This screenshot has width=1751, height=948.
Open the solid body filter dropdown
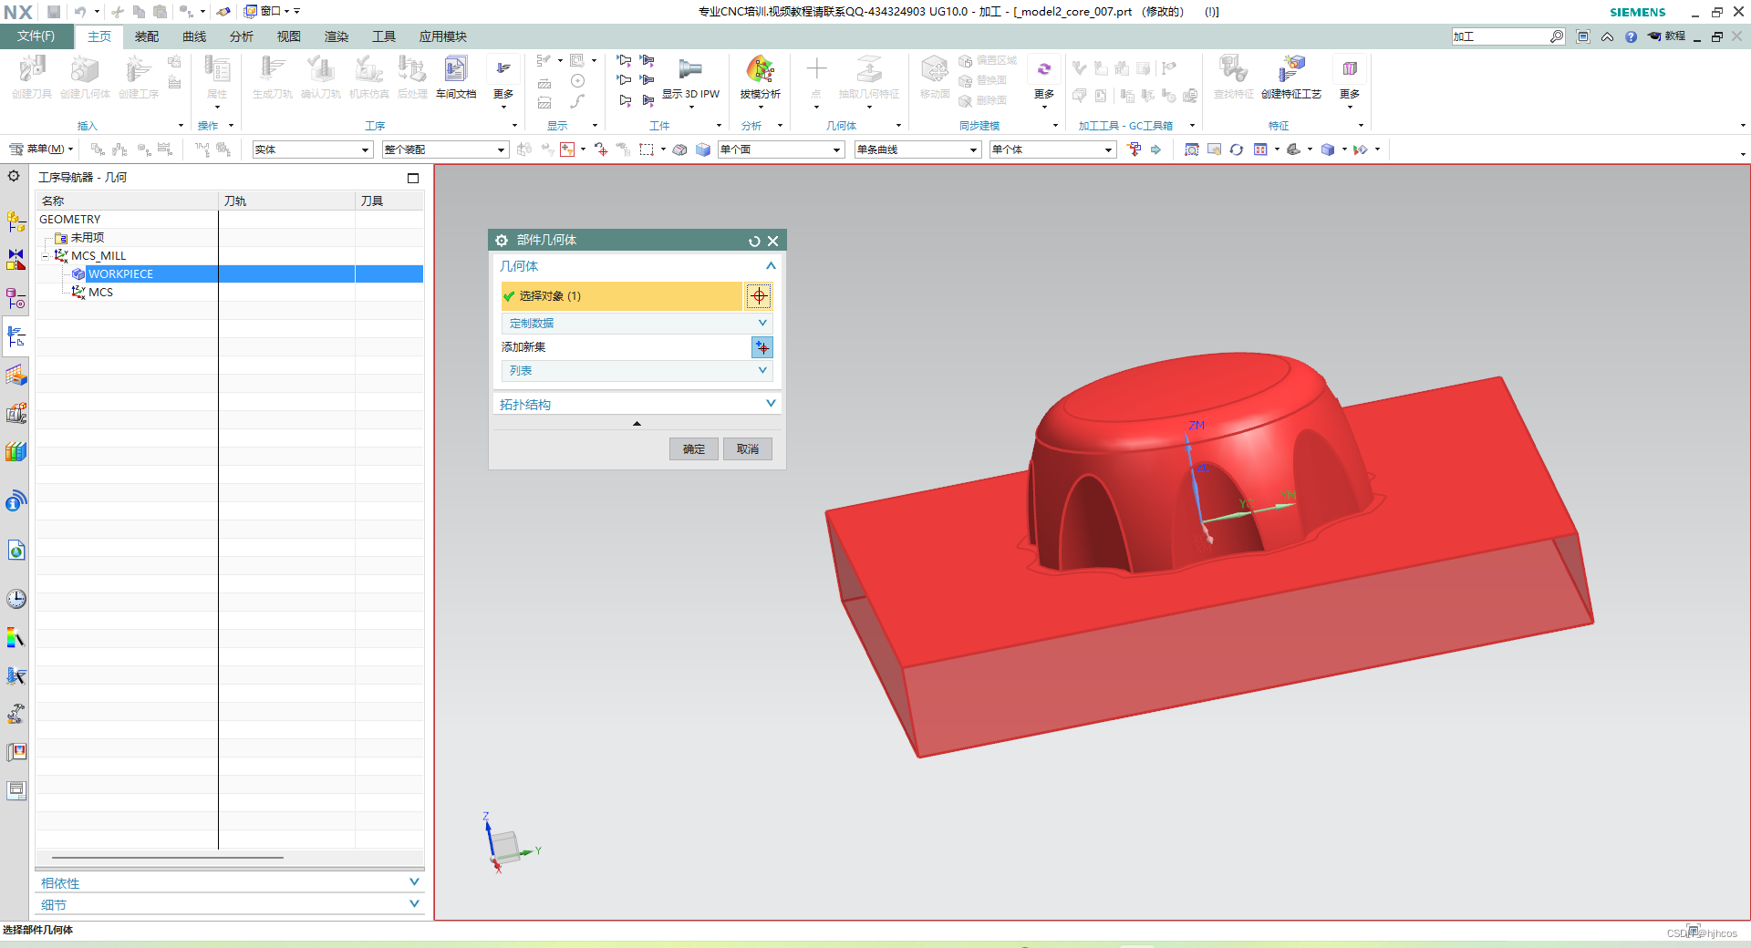(313, 149)
